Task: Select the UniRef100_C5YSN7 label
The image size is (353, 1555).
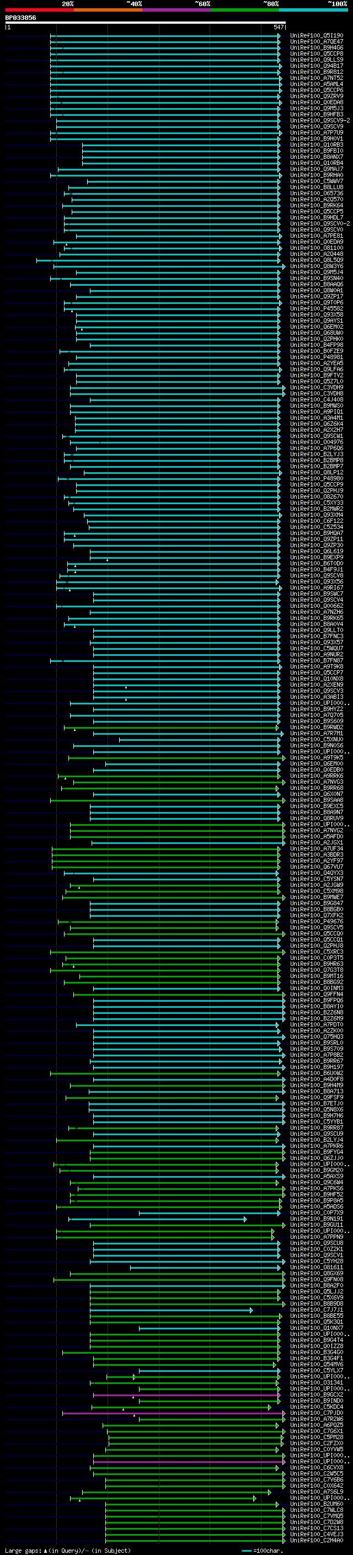Action: [316, 879]
